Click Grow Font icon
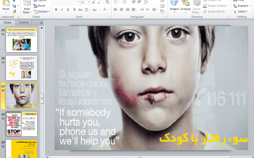The width and height of the screenshot is (254, 158). coord(93,2)
